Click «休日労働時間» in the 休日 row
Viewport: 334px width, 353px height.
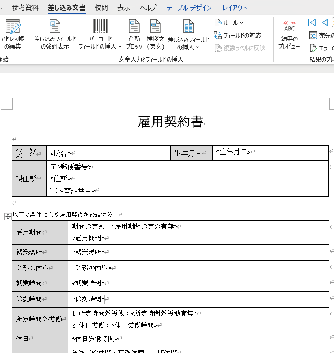95,338
